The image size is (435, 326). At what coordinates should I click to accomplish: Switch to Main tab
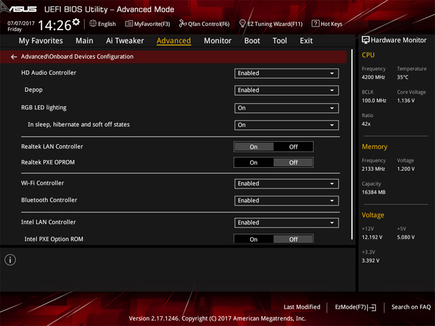(85, 41)
